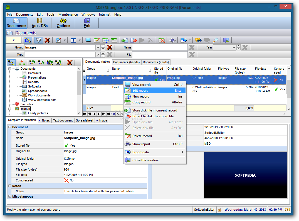The height and width of the screenshot is (221, 299).
Task: Click the Export data toolbar icon
Action: coord(184,40)
